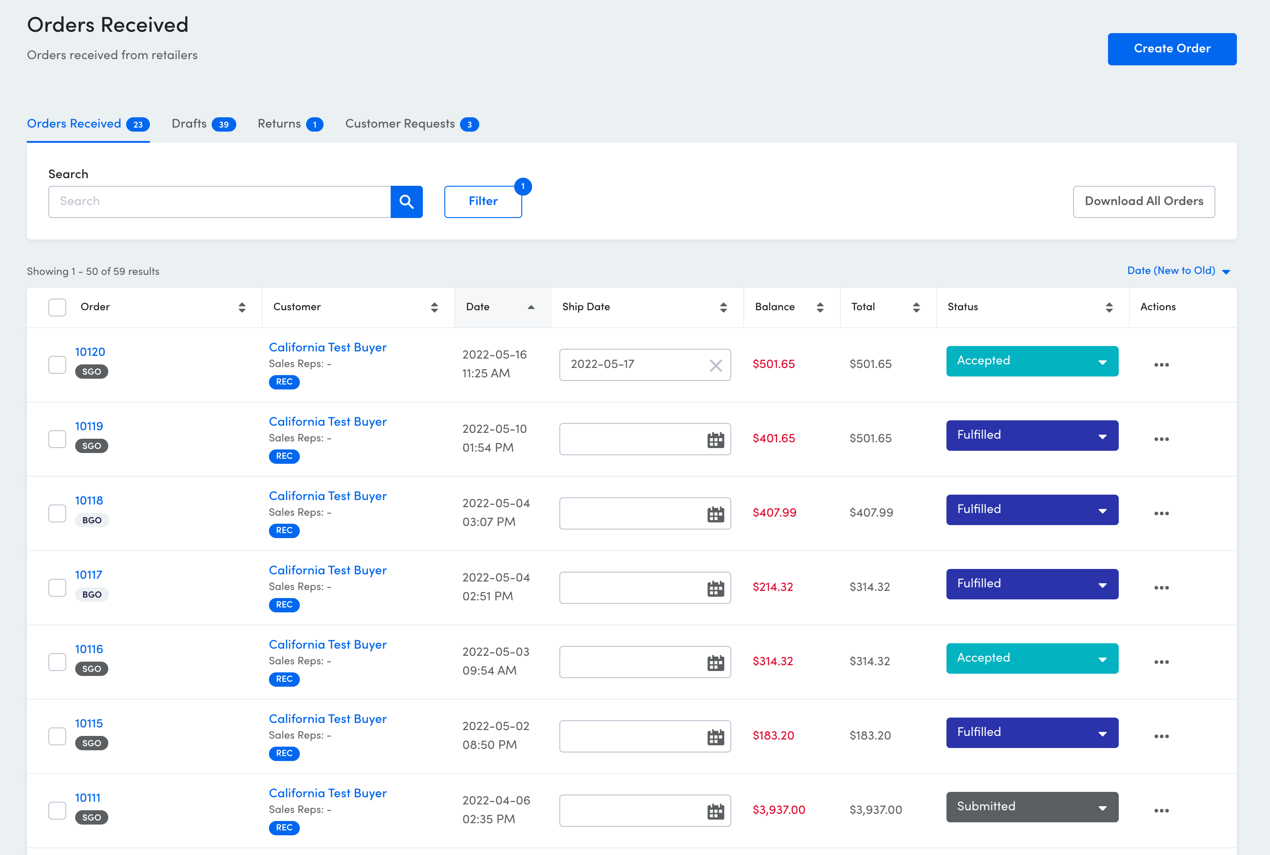This screenshot has width=1270, height=855.
Task: Sort by the Balance column arrows
Action: pos(820,308)
